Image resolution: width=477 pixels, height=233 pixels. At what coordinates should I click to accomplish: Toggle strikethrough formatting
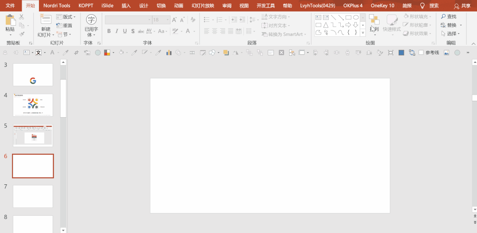coord(141,31)
